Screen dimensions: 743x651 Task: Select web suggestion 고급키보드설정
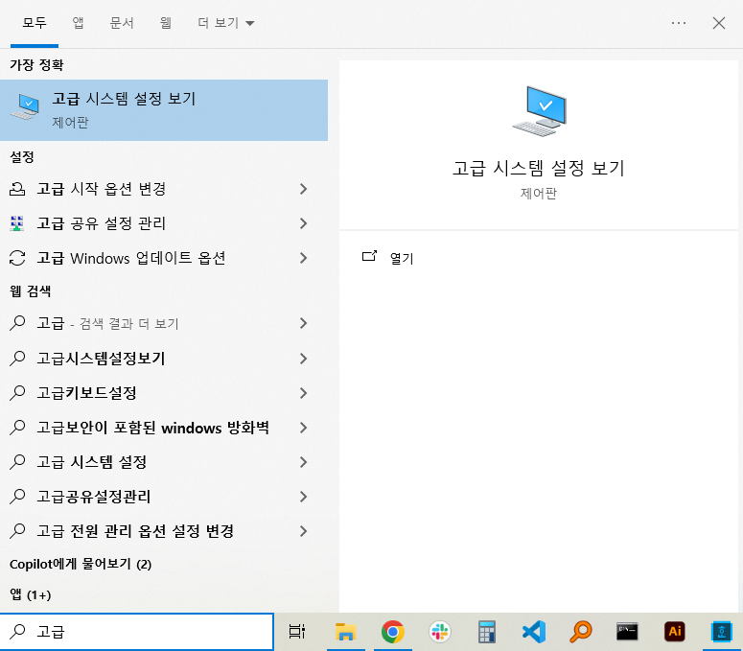click(x=164, y=393)
